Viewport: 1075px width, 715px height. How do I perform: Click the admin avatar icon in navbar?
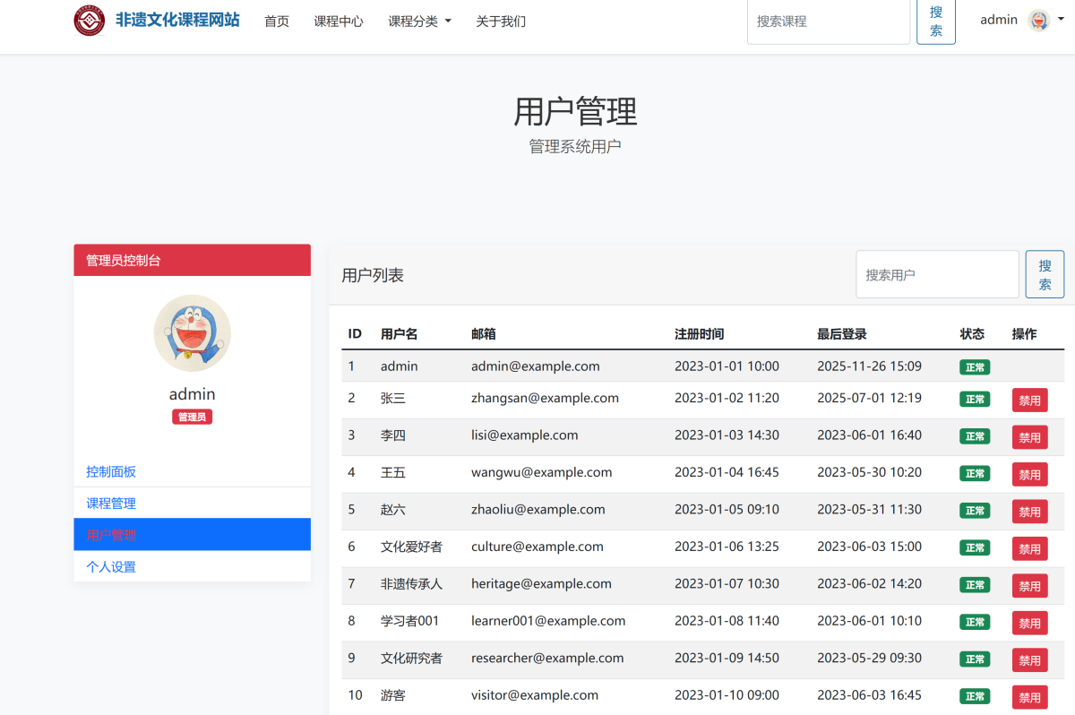point(1038,21)
